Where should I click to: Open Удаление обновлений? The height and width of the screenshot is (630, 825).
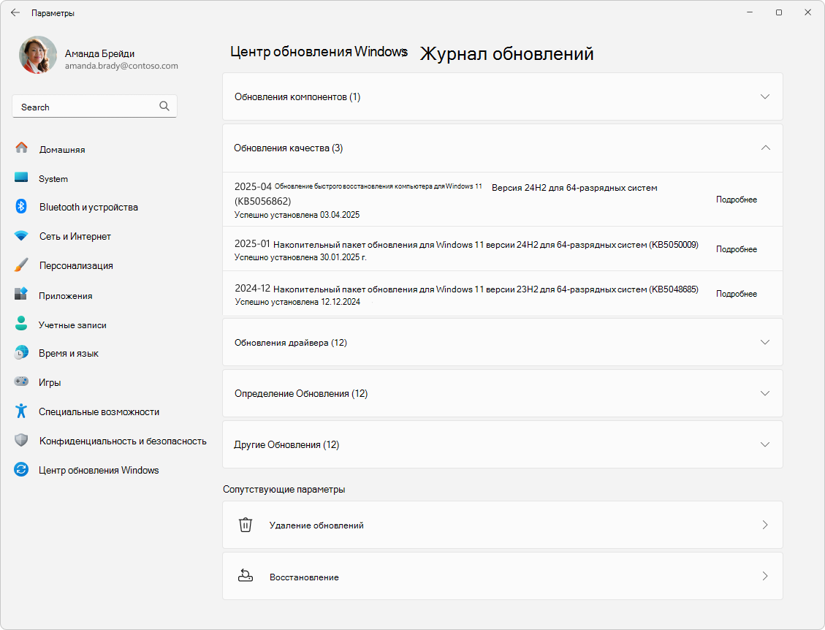pos(503,525)
